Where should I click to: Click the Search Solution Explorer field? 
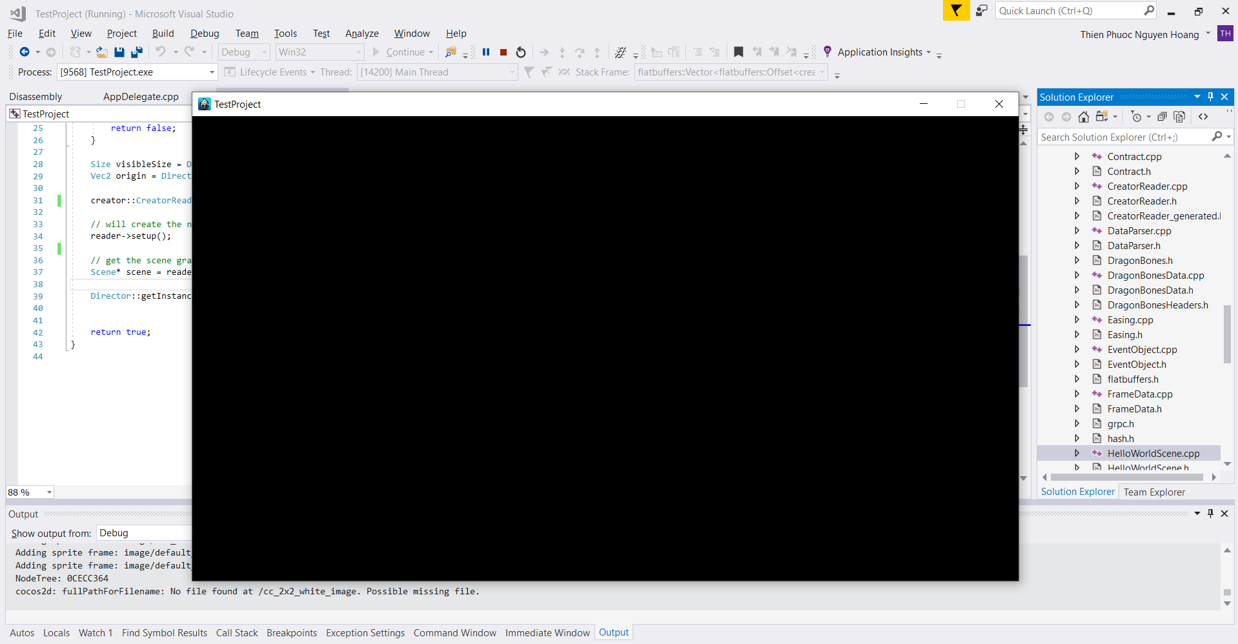1124,137
